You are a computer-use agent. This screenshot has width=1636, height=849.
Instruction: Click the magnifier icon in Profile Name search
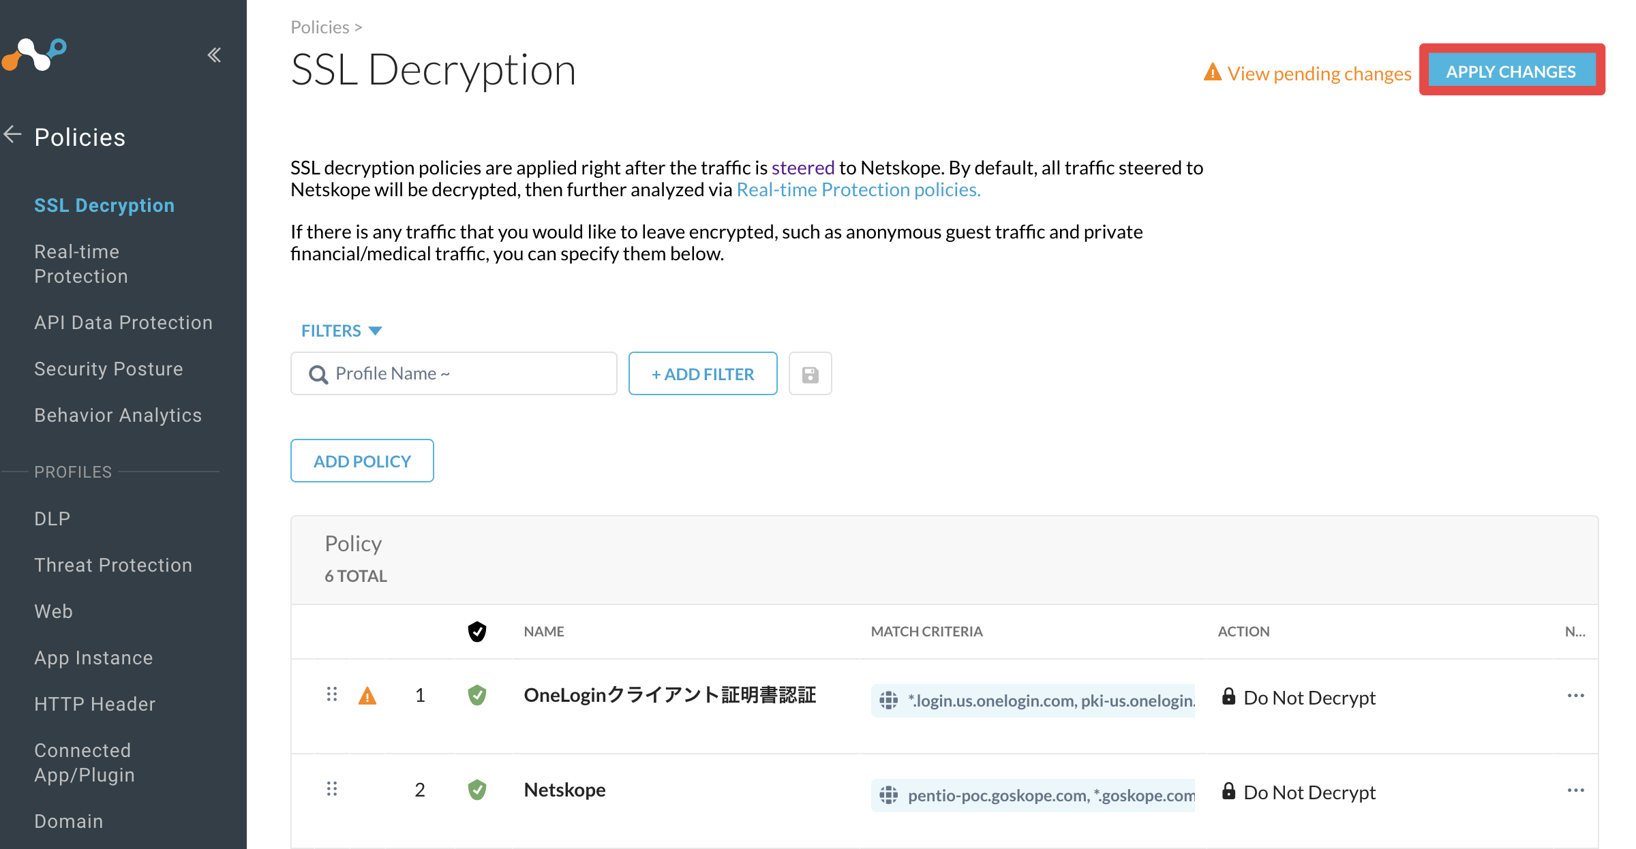pos(318,374)
